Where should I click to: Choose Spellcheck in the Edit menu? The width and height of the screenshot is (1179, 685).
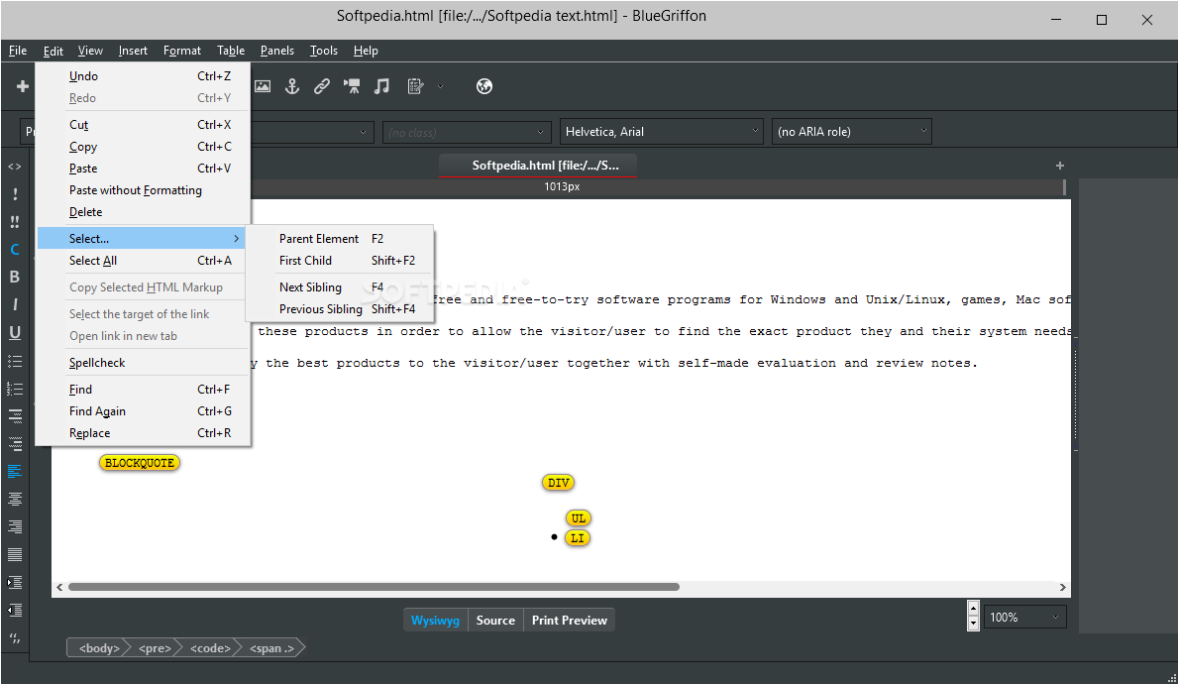point(143,363)
